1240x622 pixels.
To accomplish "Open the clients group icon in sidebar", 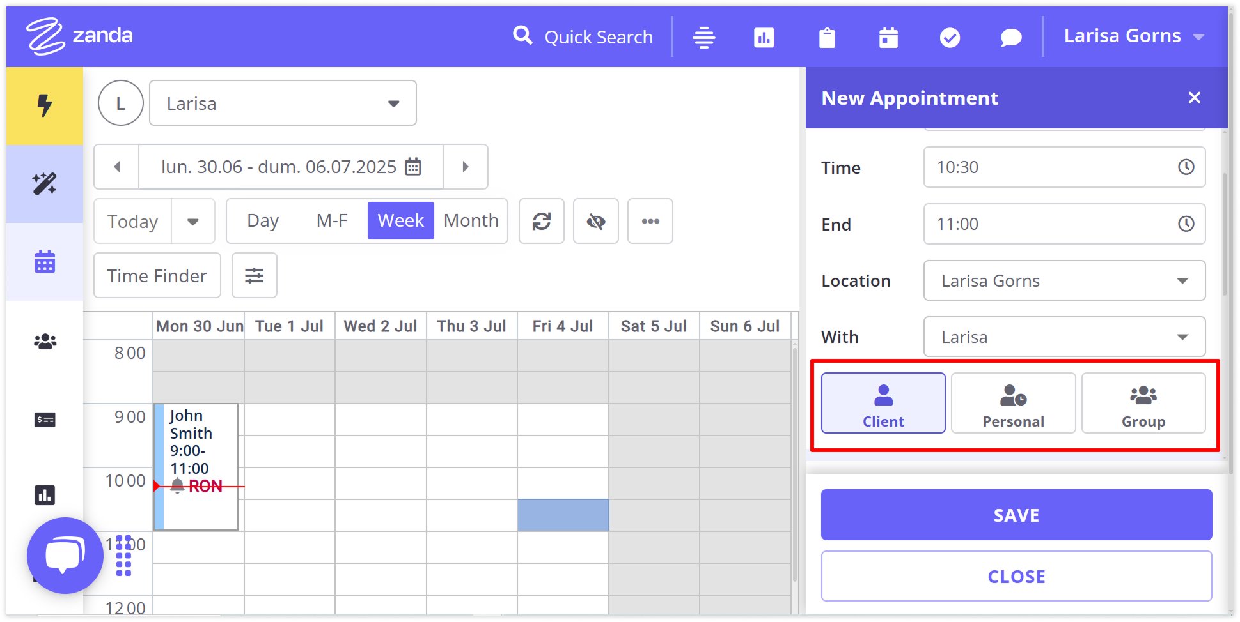I will pos(45,342).
